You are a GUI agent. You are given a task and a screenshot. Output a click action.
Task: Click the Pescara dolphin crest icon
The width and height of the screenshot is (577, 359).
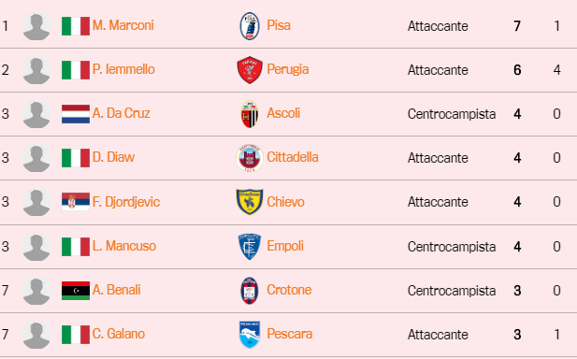[250, 335]
